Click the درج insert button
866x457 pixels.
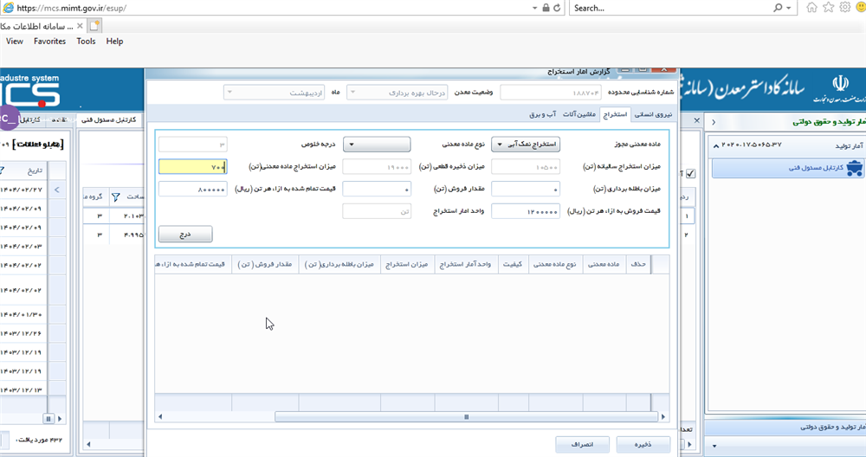point(184,234)
